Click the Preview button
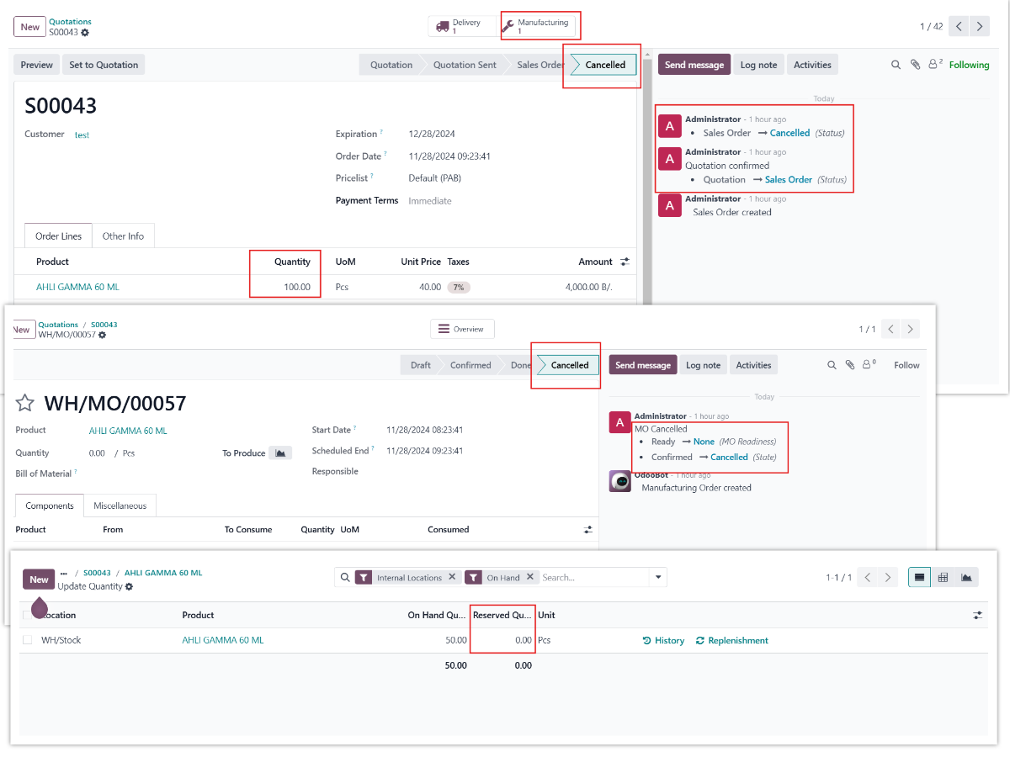Viewport: 1010px width, 757px height. 37,65
